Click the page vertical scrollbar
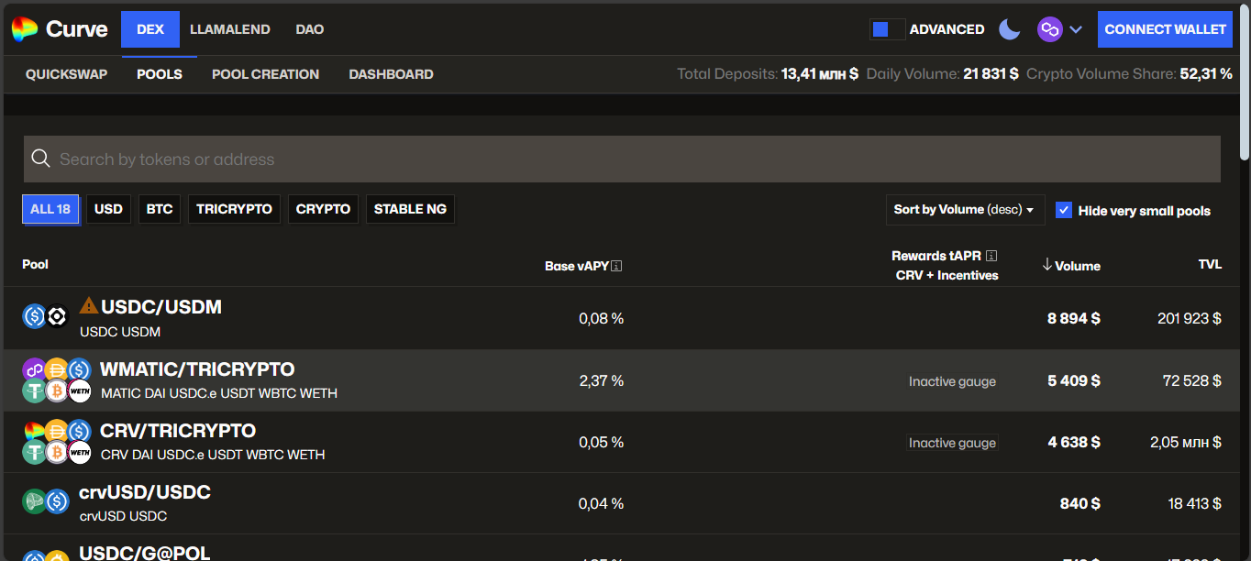This screenshot has height=561, width=1251. point(1245,82)
